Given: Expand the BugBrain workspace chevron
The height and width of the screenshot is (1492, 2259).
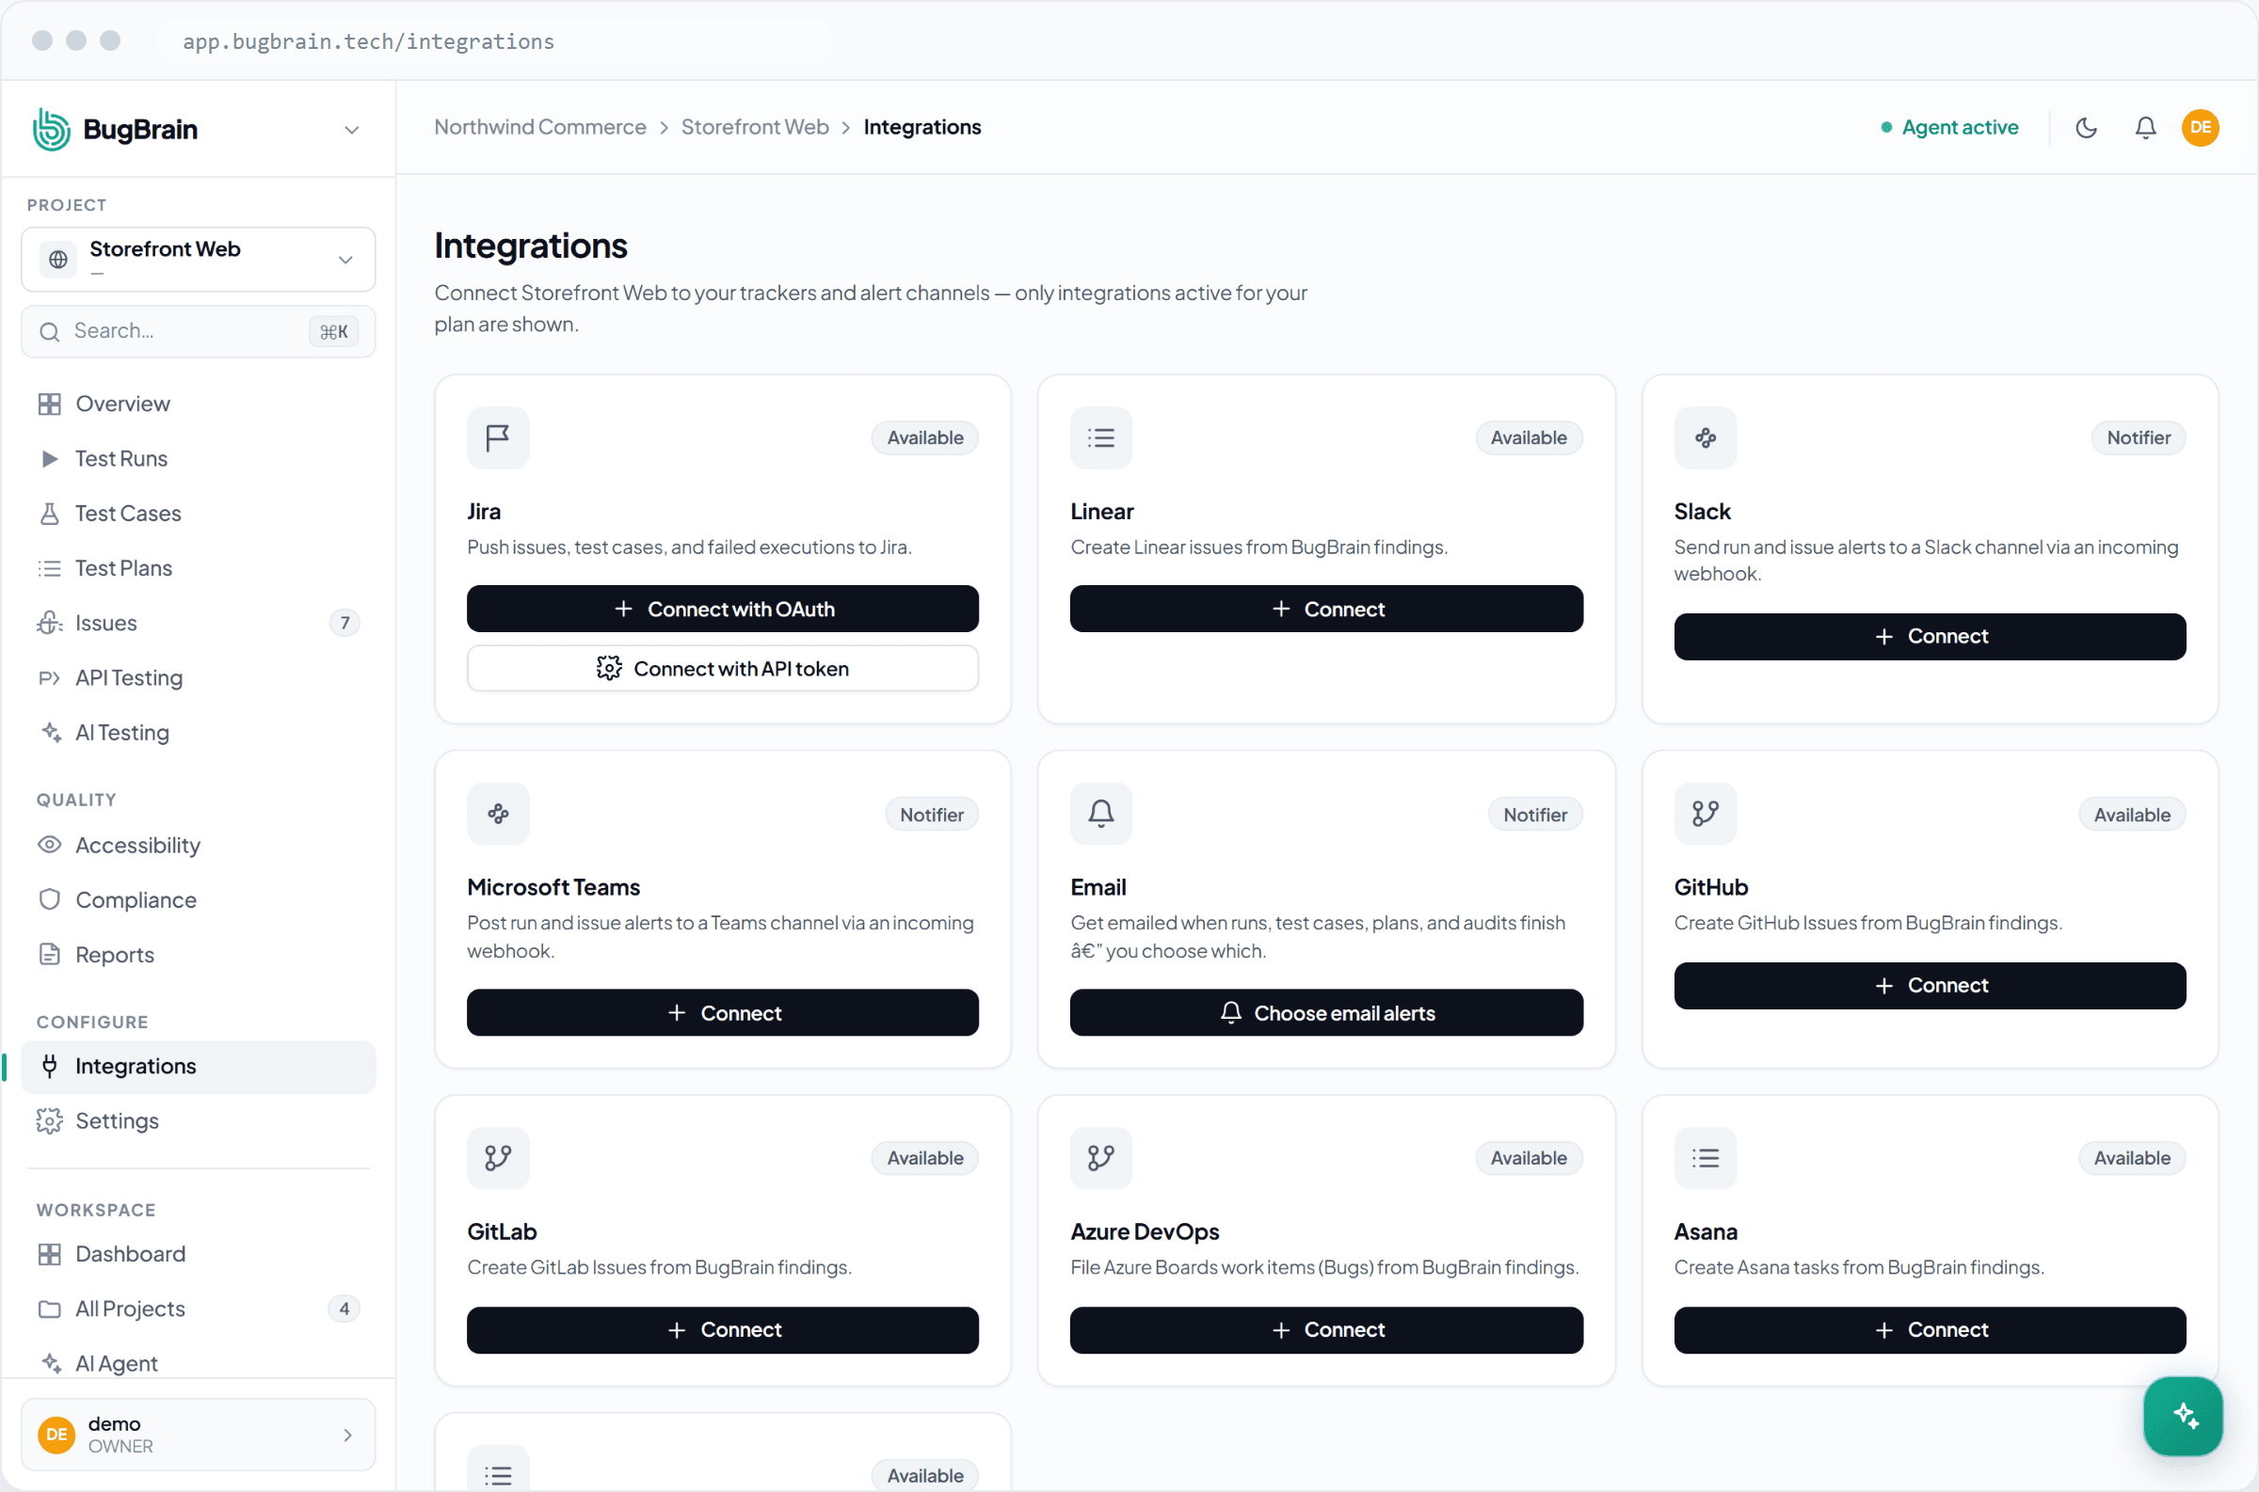Looking at the screenshot, I should point(351,130).
